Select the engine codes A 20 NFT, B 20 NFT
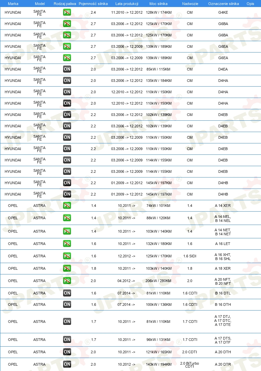 tap(223, 281)
